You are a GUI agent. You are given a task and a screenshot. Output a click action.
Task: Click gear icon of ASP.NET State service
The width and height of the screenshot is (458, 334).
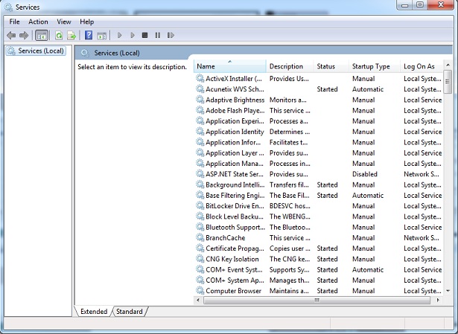200,174
